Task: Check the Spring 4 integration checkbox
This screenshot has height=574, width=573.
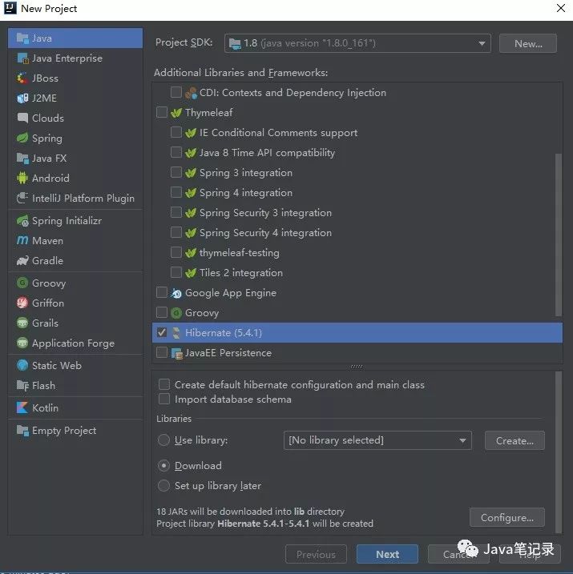Action: tap(176, 192)
